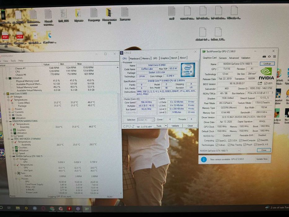Toggle the OpenGL 4.6 checkbox
Viewport: 289px width, 217px height.
[255, 144]
